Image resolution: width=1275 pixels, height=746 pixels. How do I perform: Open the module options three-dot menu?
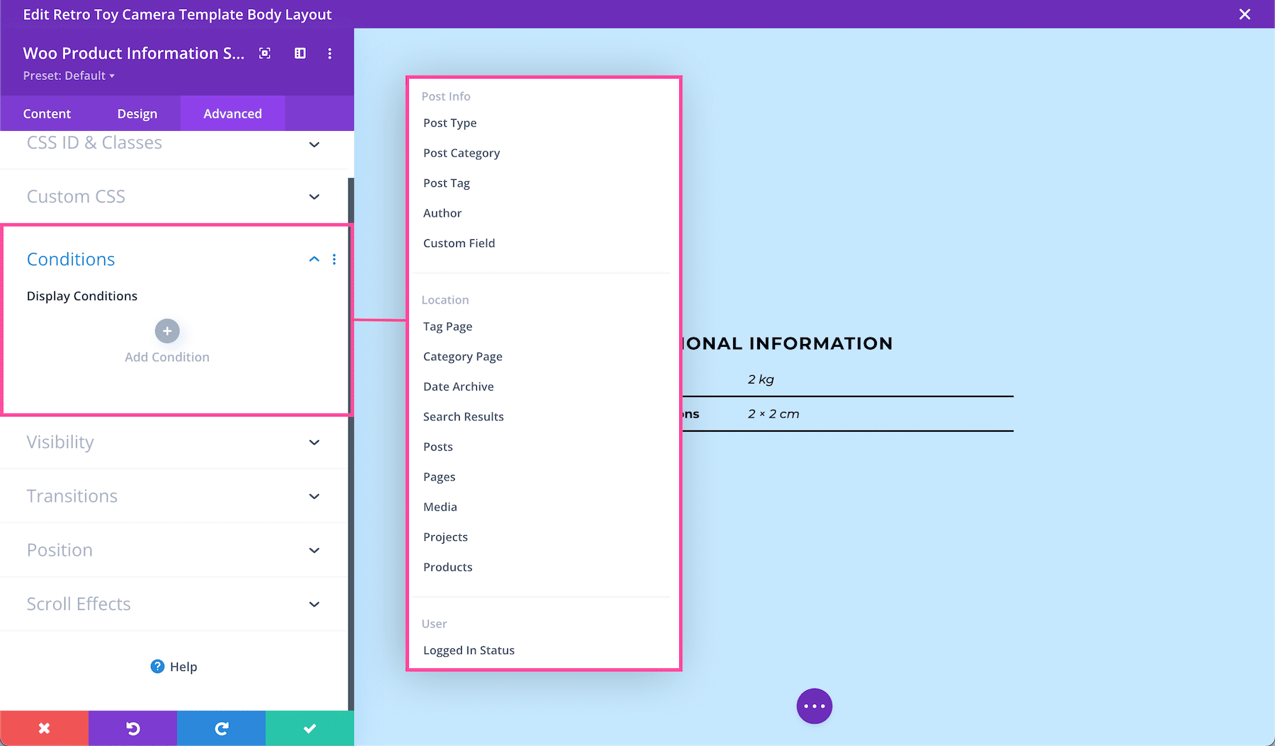point(329,53)
